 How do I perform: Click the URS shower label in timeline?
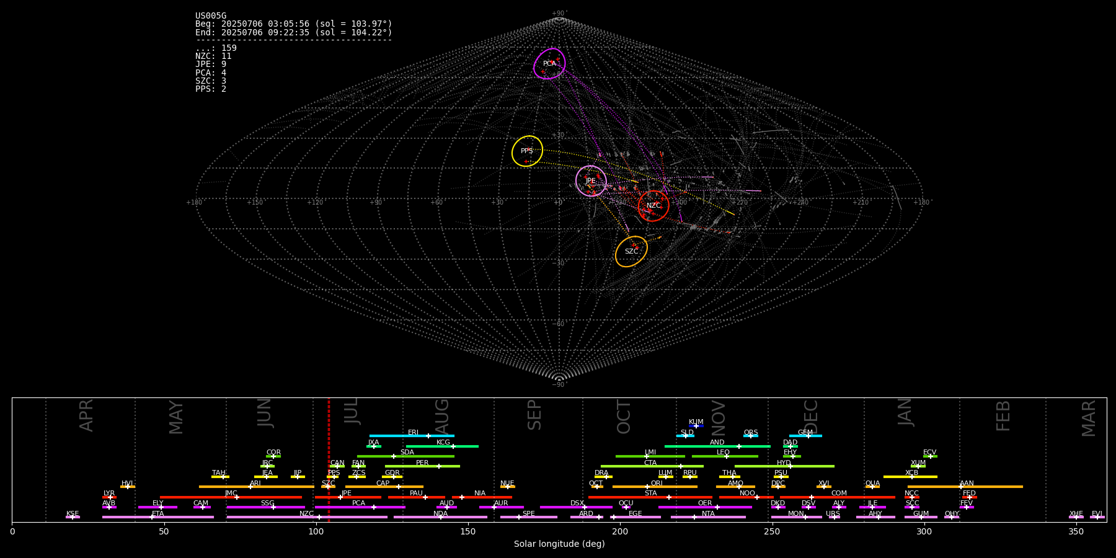(833, 514)
